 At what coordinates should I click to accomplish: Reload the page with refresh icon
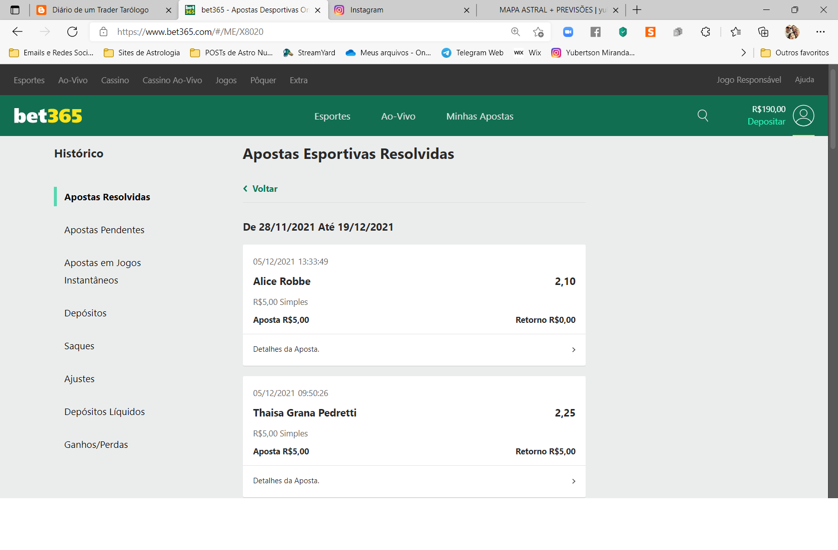72,32
